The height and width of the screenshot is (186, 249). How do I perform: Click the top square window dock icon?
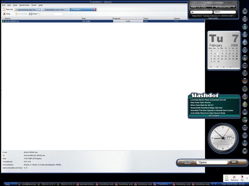[x=245, y=11]
